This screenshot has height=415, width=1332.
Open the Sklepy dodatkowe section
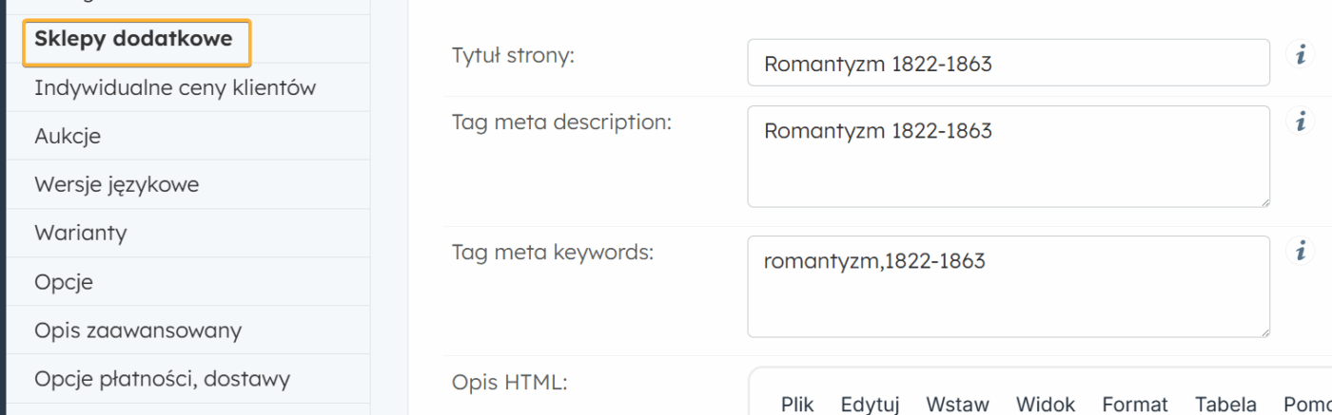(x=133, y=40)
